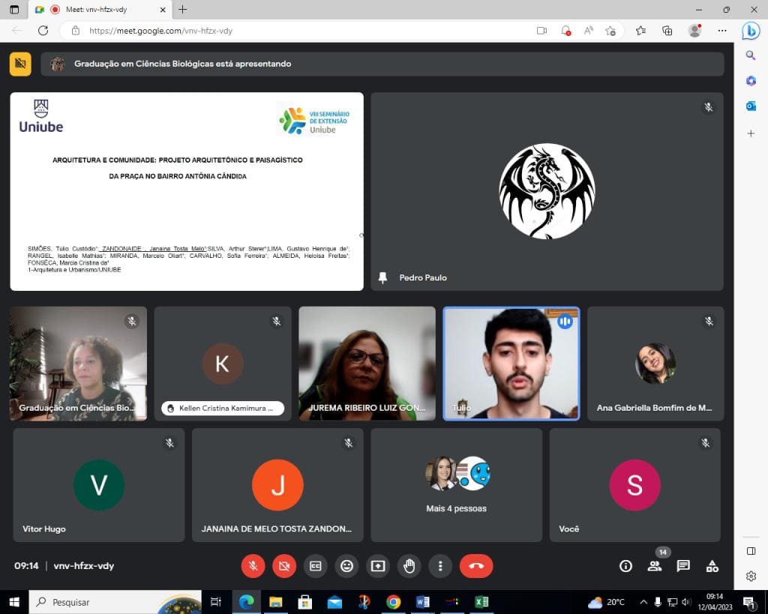Open more options three-dot menu
The width and height of the screenshot is (768, 614).
pyautogui.click(x=440, y=566)
